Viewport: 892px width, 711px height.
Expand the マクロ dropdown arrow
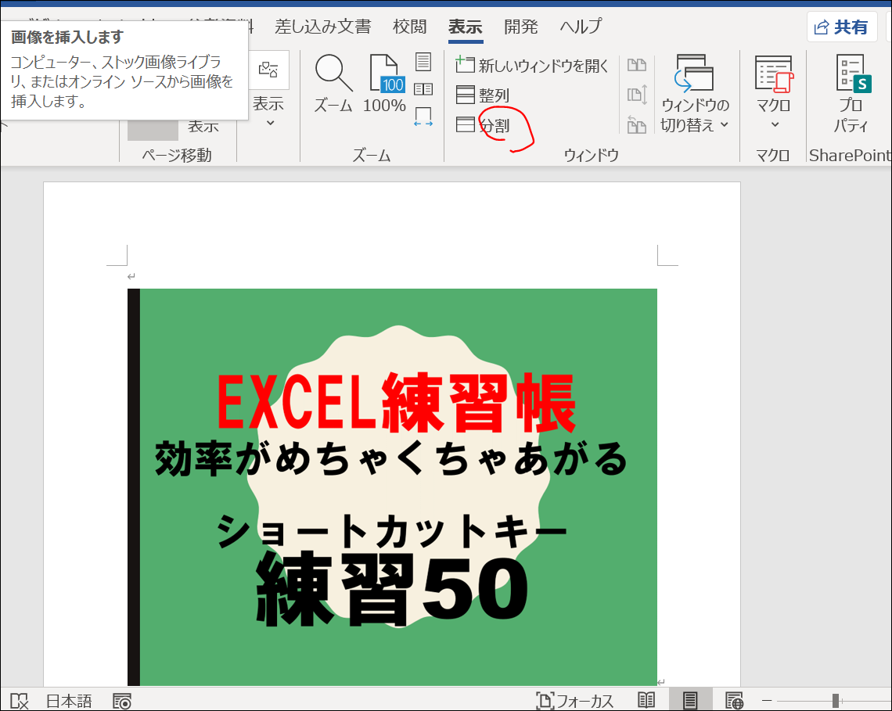775,124
